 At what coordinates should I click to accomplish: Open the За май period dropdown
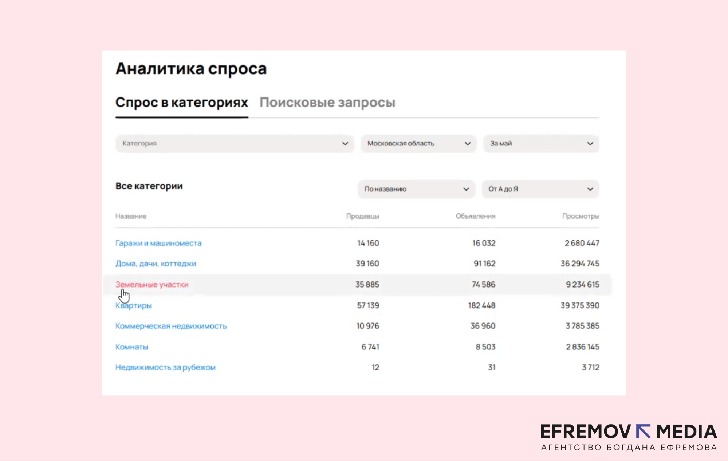click(x=541, y=143)
